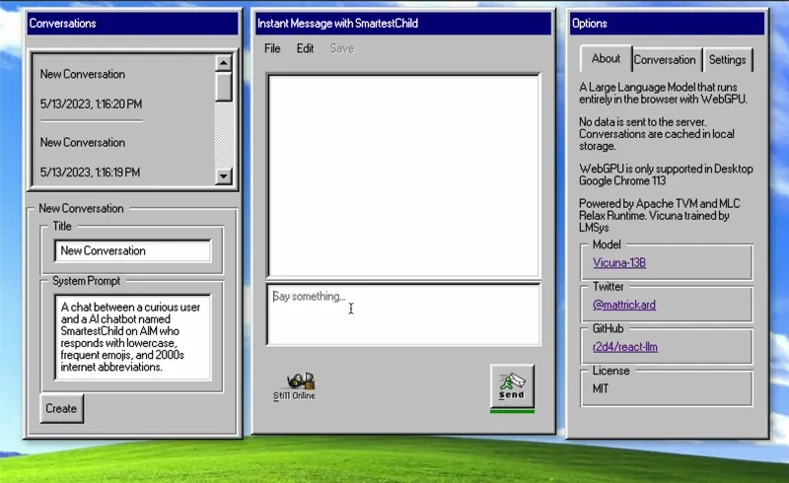Click the Still Online status icon
This screenshot has width=789, height=483.
coord(294,385)
